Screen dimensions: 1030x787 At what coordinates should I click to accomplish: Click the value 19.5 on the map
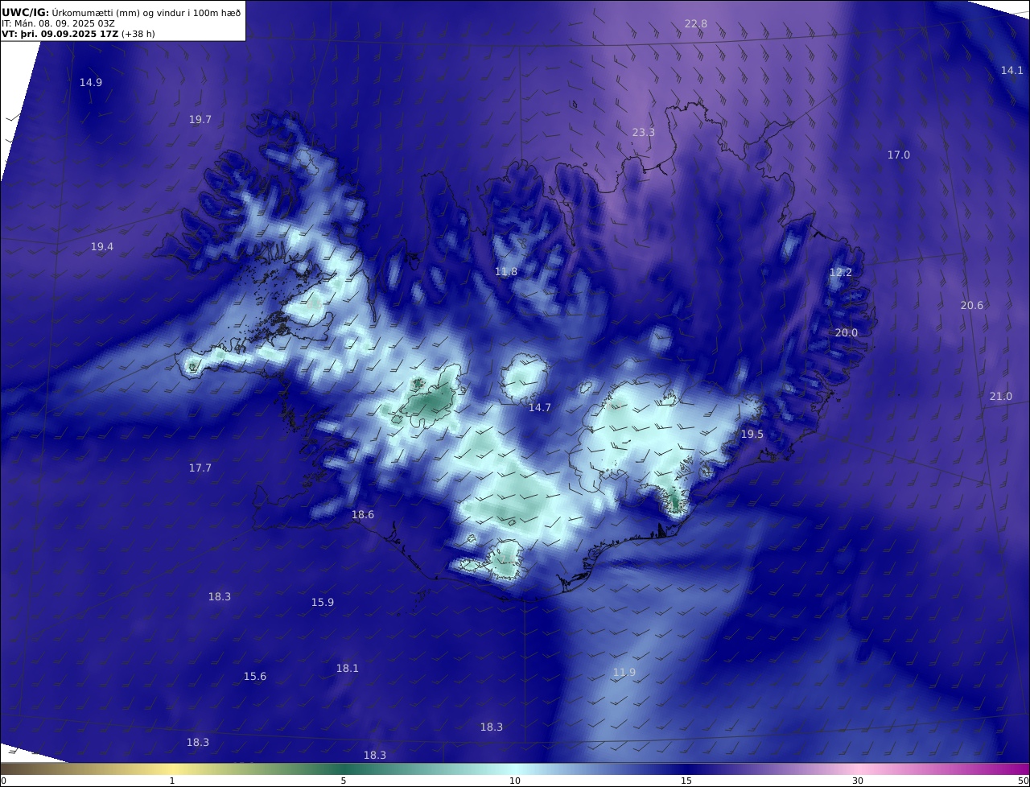(752, 434)
